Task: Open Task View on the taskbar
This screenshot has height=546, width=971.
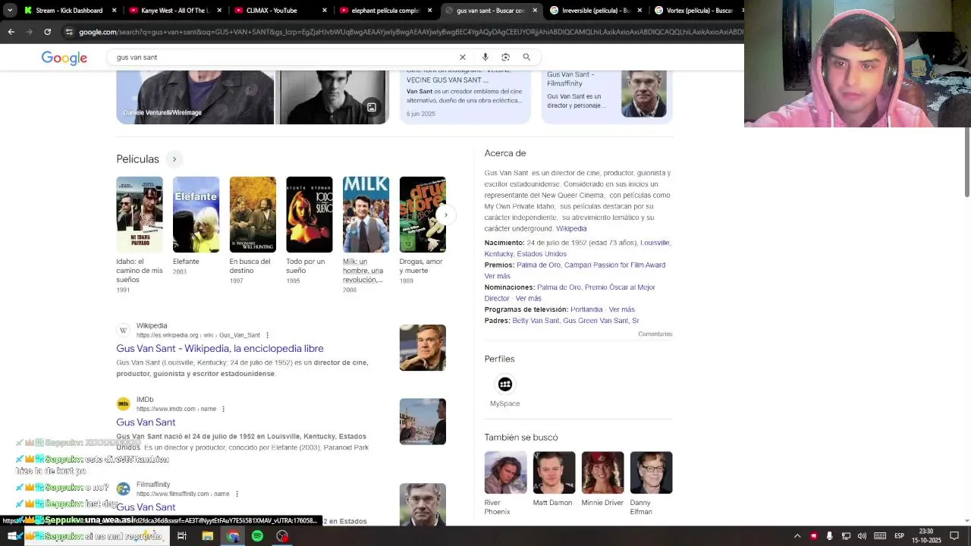Action: pyautogui.click(x=182, y=536)
